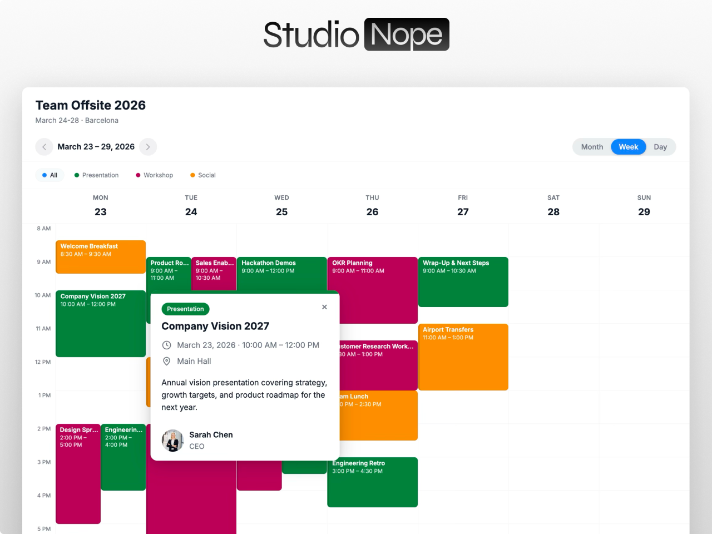The height and width of the screenshot is (534, 712).
Task: Click the green Presentation badge in the popup
Action: pos(185,309)
